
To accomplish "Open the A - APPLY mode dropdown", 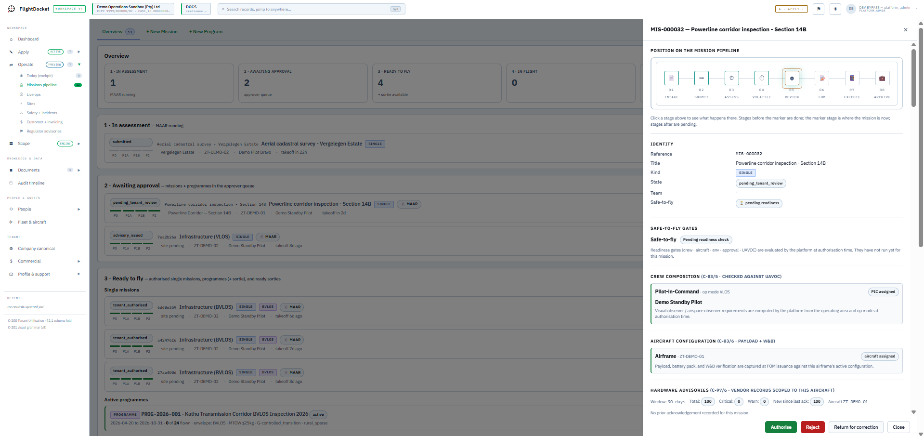I will click(x=791, y=9).
